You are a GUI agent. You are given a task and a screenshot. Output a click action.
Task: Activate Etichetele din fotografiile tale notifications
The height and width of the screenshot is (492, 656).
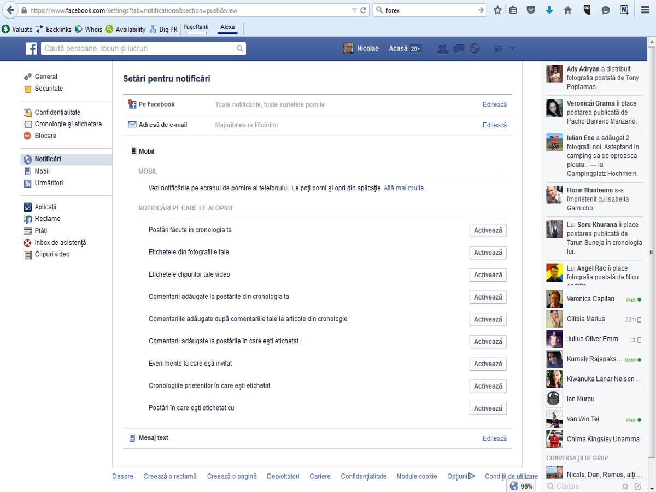coord(488,253)
